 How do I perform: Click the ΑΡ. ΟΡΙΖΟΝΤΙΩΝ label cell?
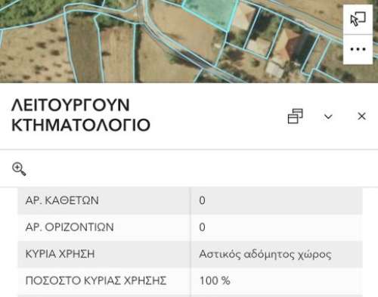pyautogui.click(x=104, y=227)
